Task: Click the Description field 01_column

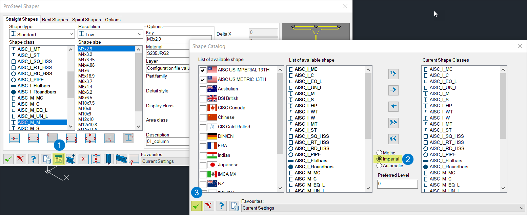Action: point(167,141)
